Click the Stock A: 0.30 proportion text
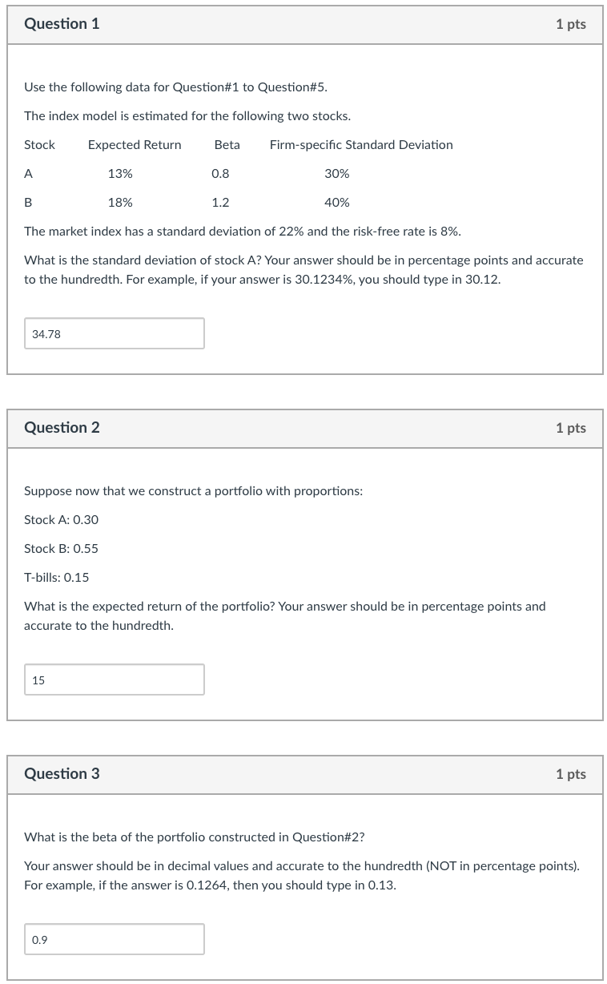This screenshot has height=984, width=607. [x=61, y=519]
